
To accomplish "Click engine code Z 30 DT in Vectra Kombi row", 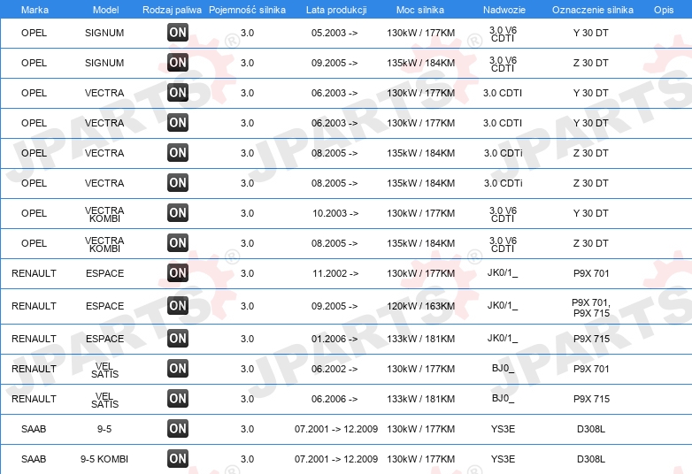I will coord(590,243).
